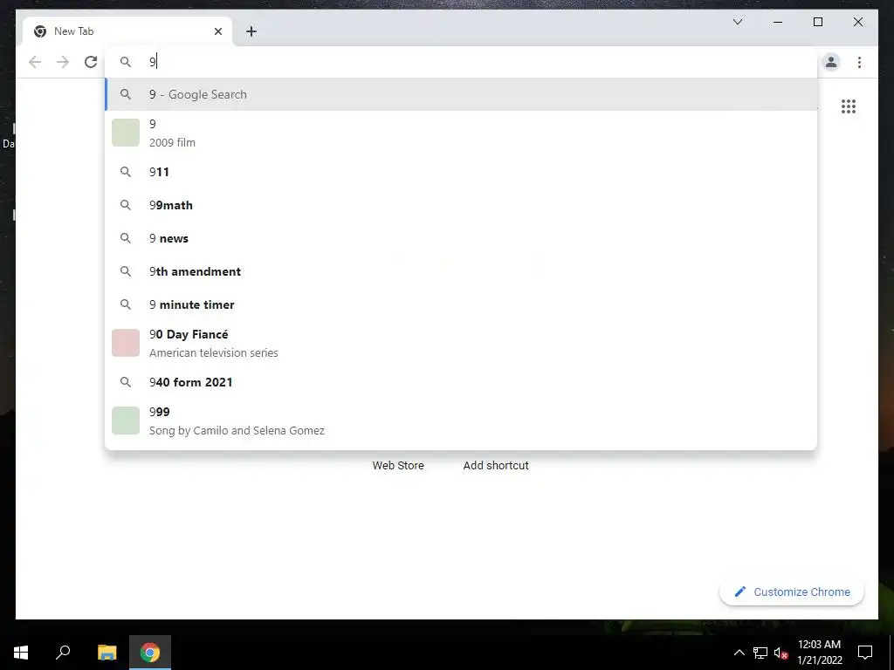Open the Windows Start menu
Image resolution: width=894 pixels, height=670 pixels.
[21, 653]
